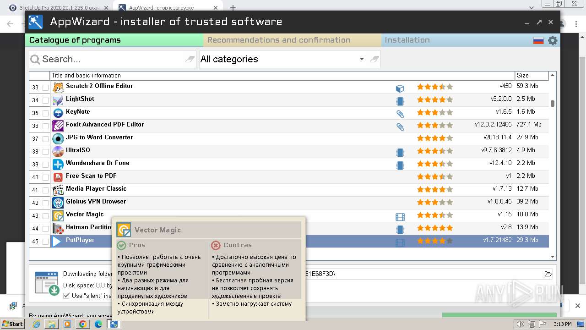Click the Search input field
This screenshot has height=330, width=586.
pos(112,59)
